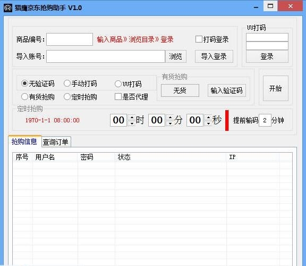Open the 抢购信息 tab
Screen dimensions: 306x266
tap(24, 142)
